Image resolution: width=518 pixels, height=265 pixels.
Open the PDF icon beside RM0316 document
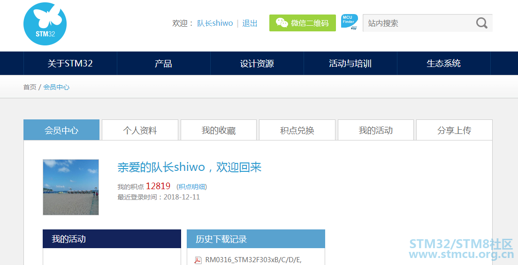pos(198,260)
